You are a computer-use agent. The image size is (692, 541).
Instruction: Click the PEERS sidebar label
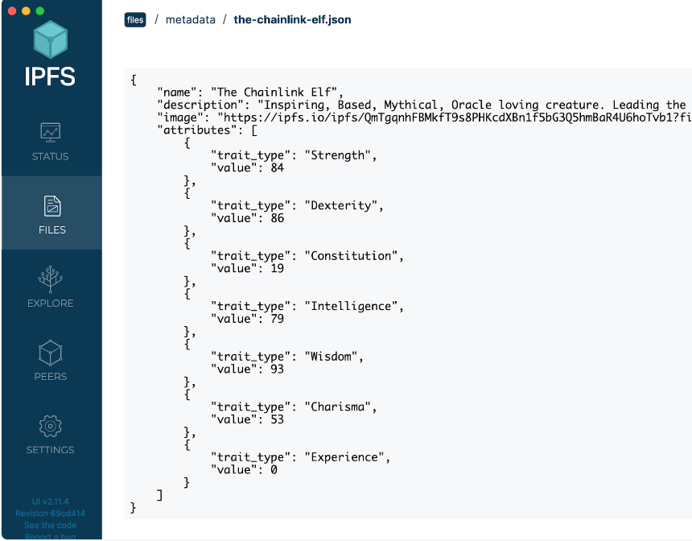pos(51,376)
